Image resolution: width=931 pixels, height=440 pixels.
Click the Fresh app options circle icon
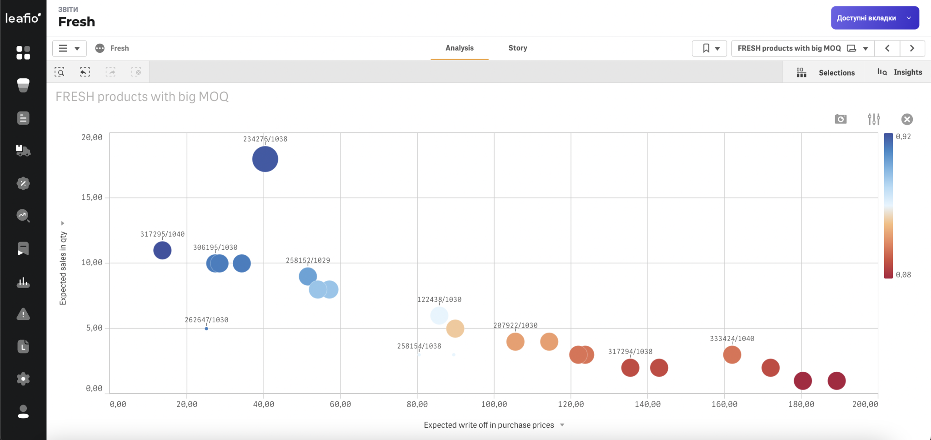click(x=100, y=48)
